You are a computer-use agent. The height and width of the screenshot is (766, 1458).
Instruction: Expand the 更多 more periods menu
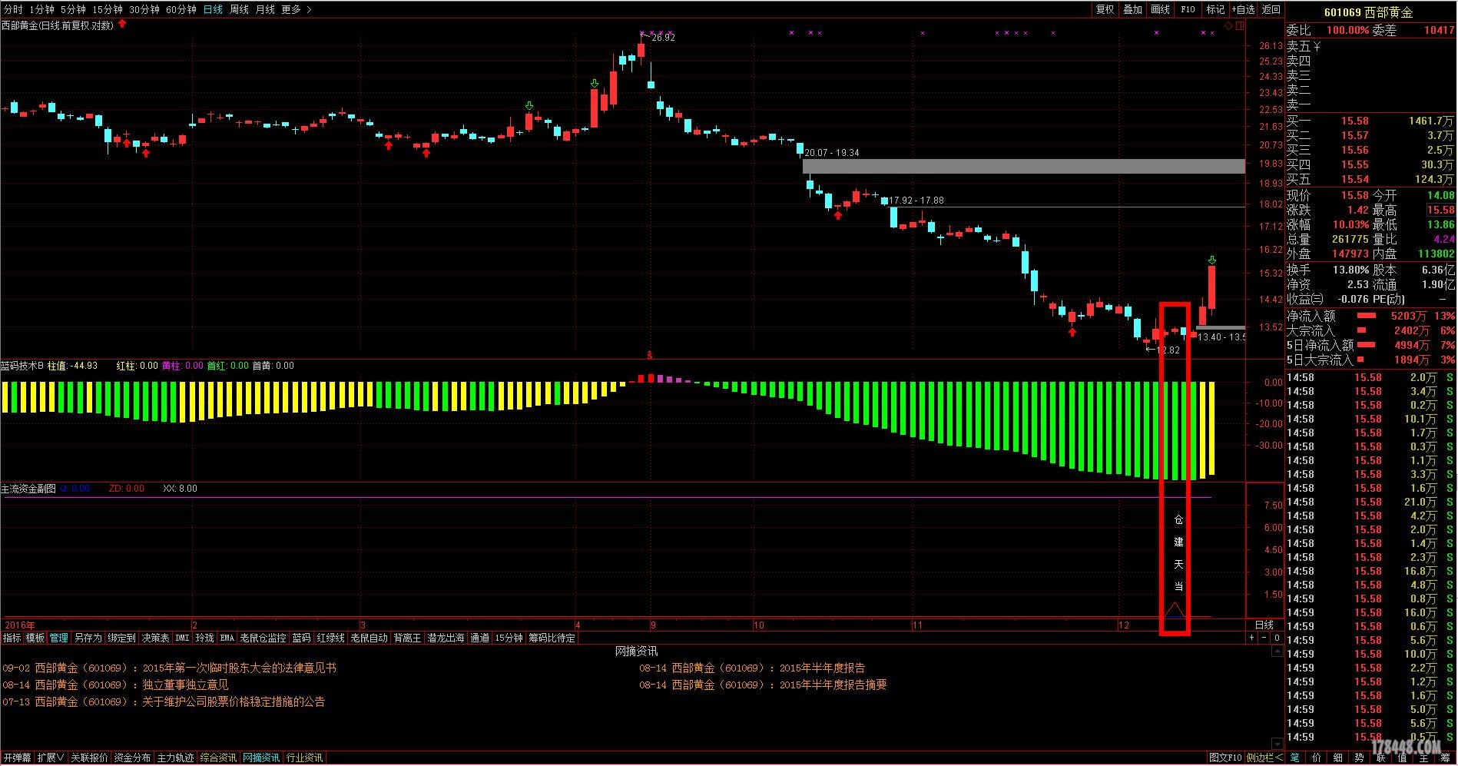tap(296, 9)
